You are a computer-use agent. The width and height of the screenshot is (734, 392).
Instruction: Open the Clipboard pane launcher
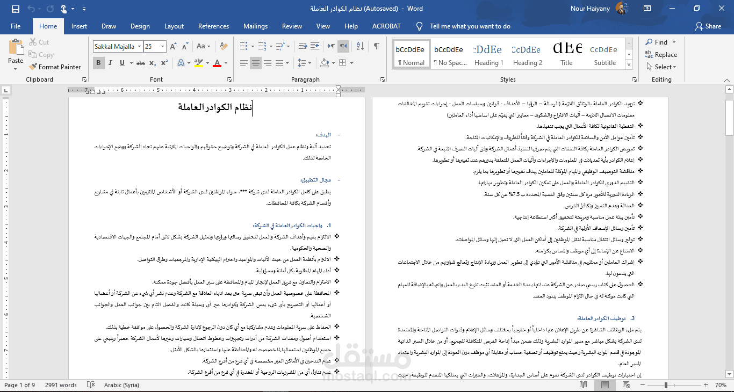[x=84, y=79]
